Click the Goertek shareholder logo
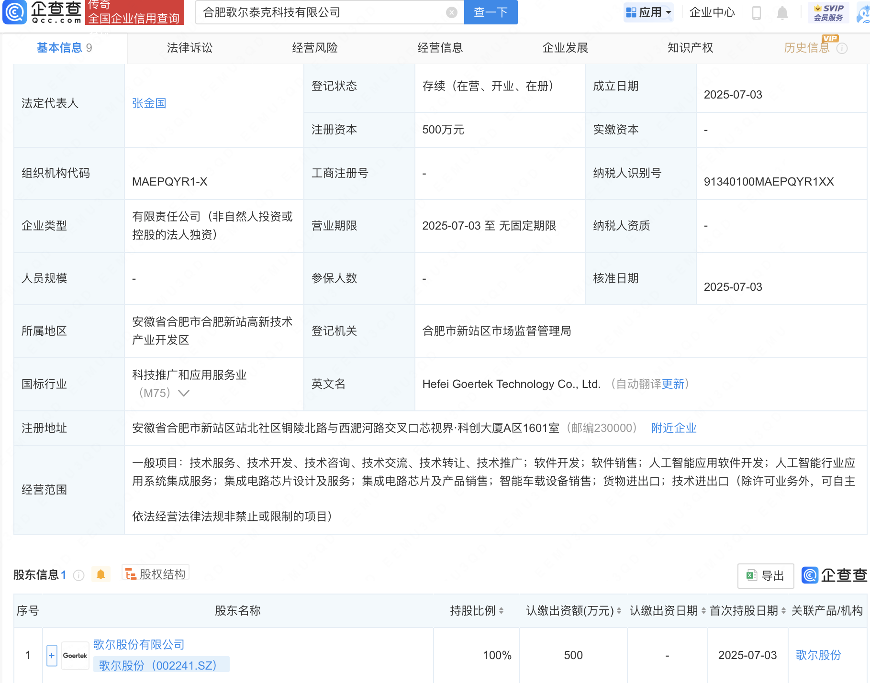This screenshot has width=870, height=683. point(75,655)
